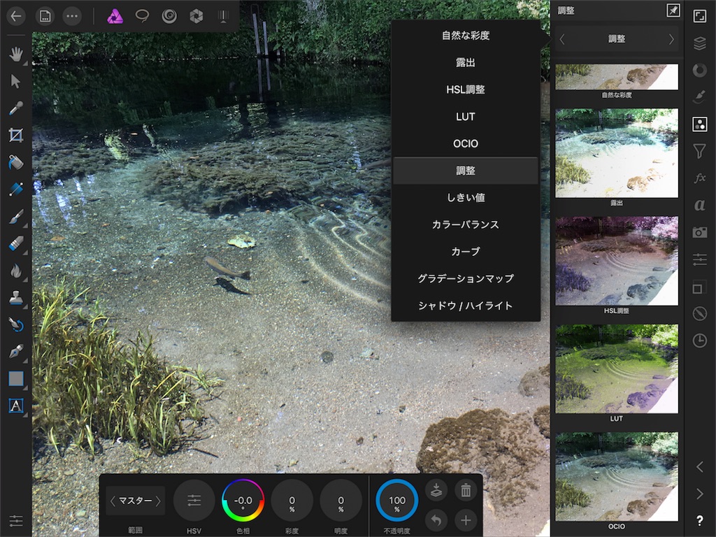Viewport: 716px width, 537px height.
Task: Select the Burn flame tool
Action: coord(15,271)
